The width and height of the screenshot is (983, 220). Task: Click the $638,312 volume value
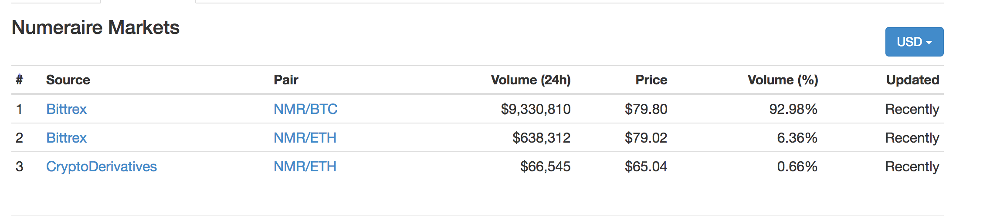tap(541, 137)
